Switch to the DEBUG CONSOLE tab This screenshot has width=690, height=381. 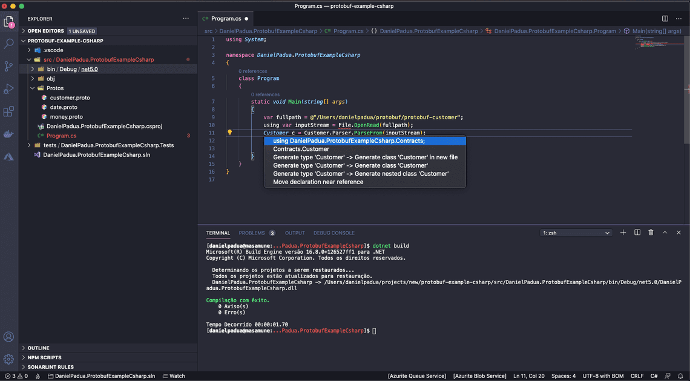(x=333, y=233)
